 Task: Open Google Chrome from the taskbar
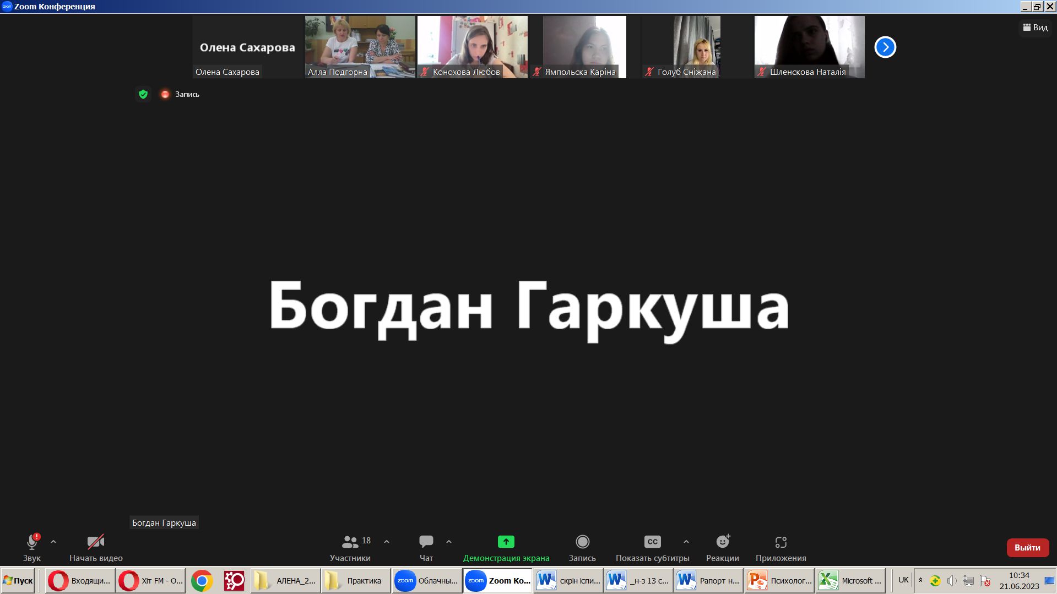pyautogui.click(x=202, y=581)
